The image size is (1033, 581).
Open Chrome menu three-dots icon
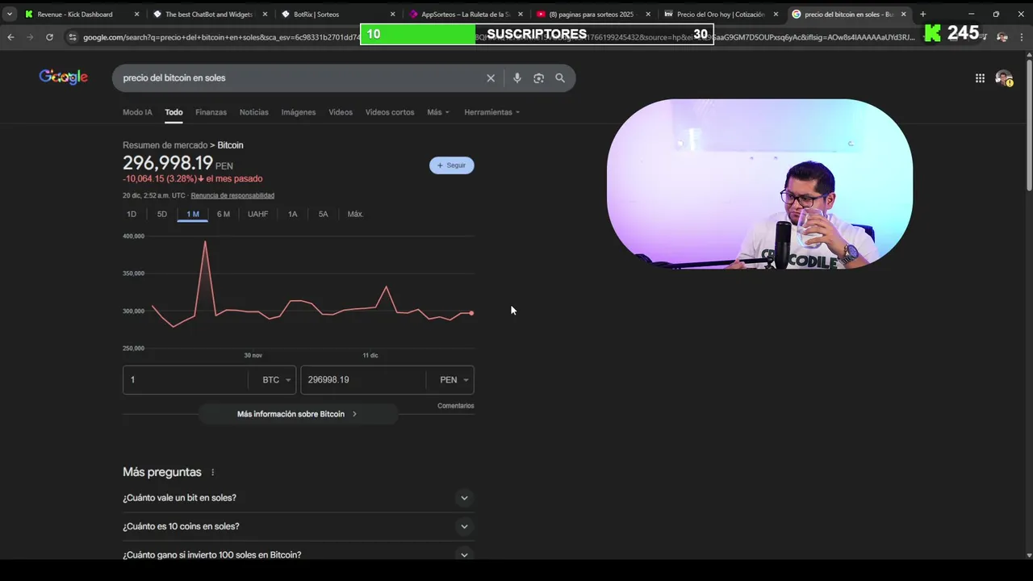point(1022,37)
